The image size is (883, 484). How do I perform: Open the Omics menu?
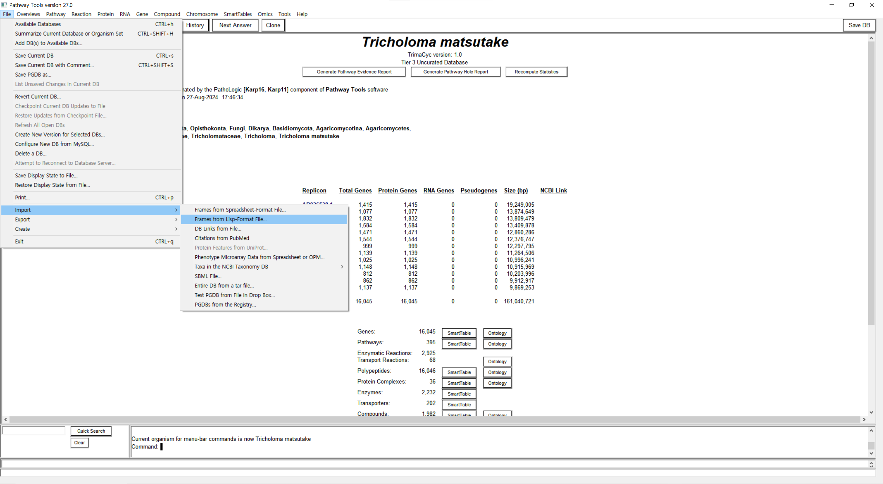(265, 14)
